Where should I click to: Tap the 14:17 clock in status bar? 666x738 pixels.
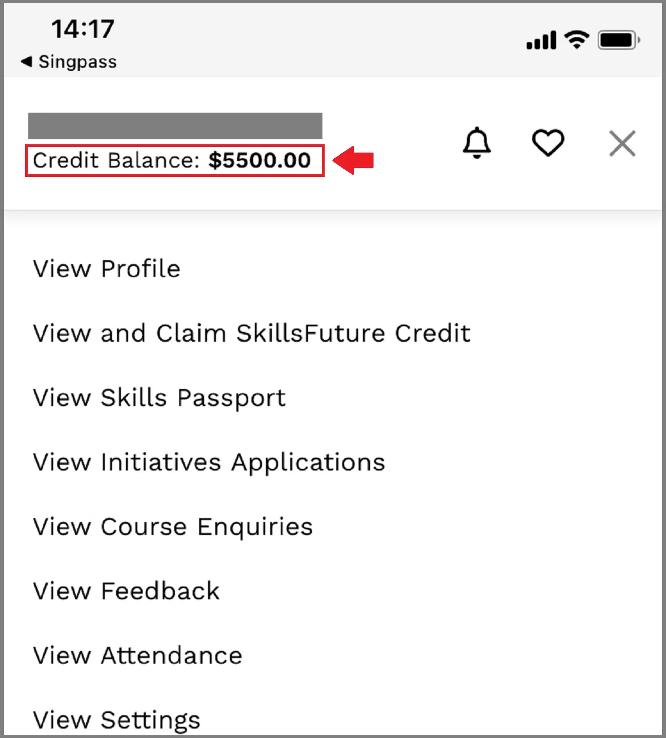[x=83, y=29]
